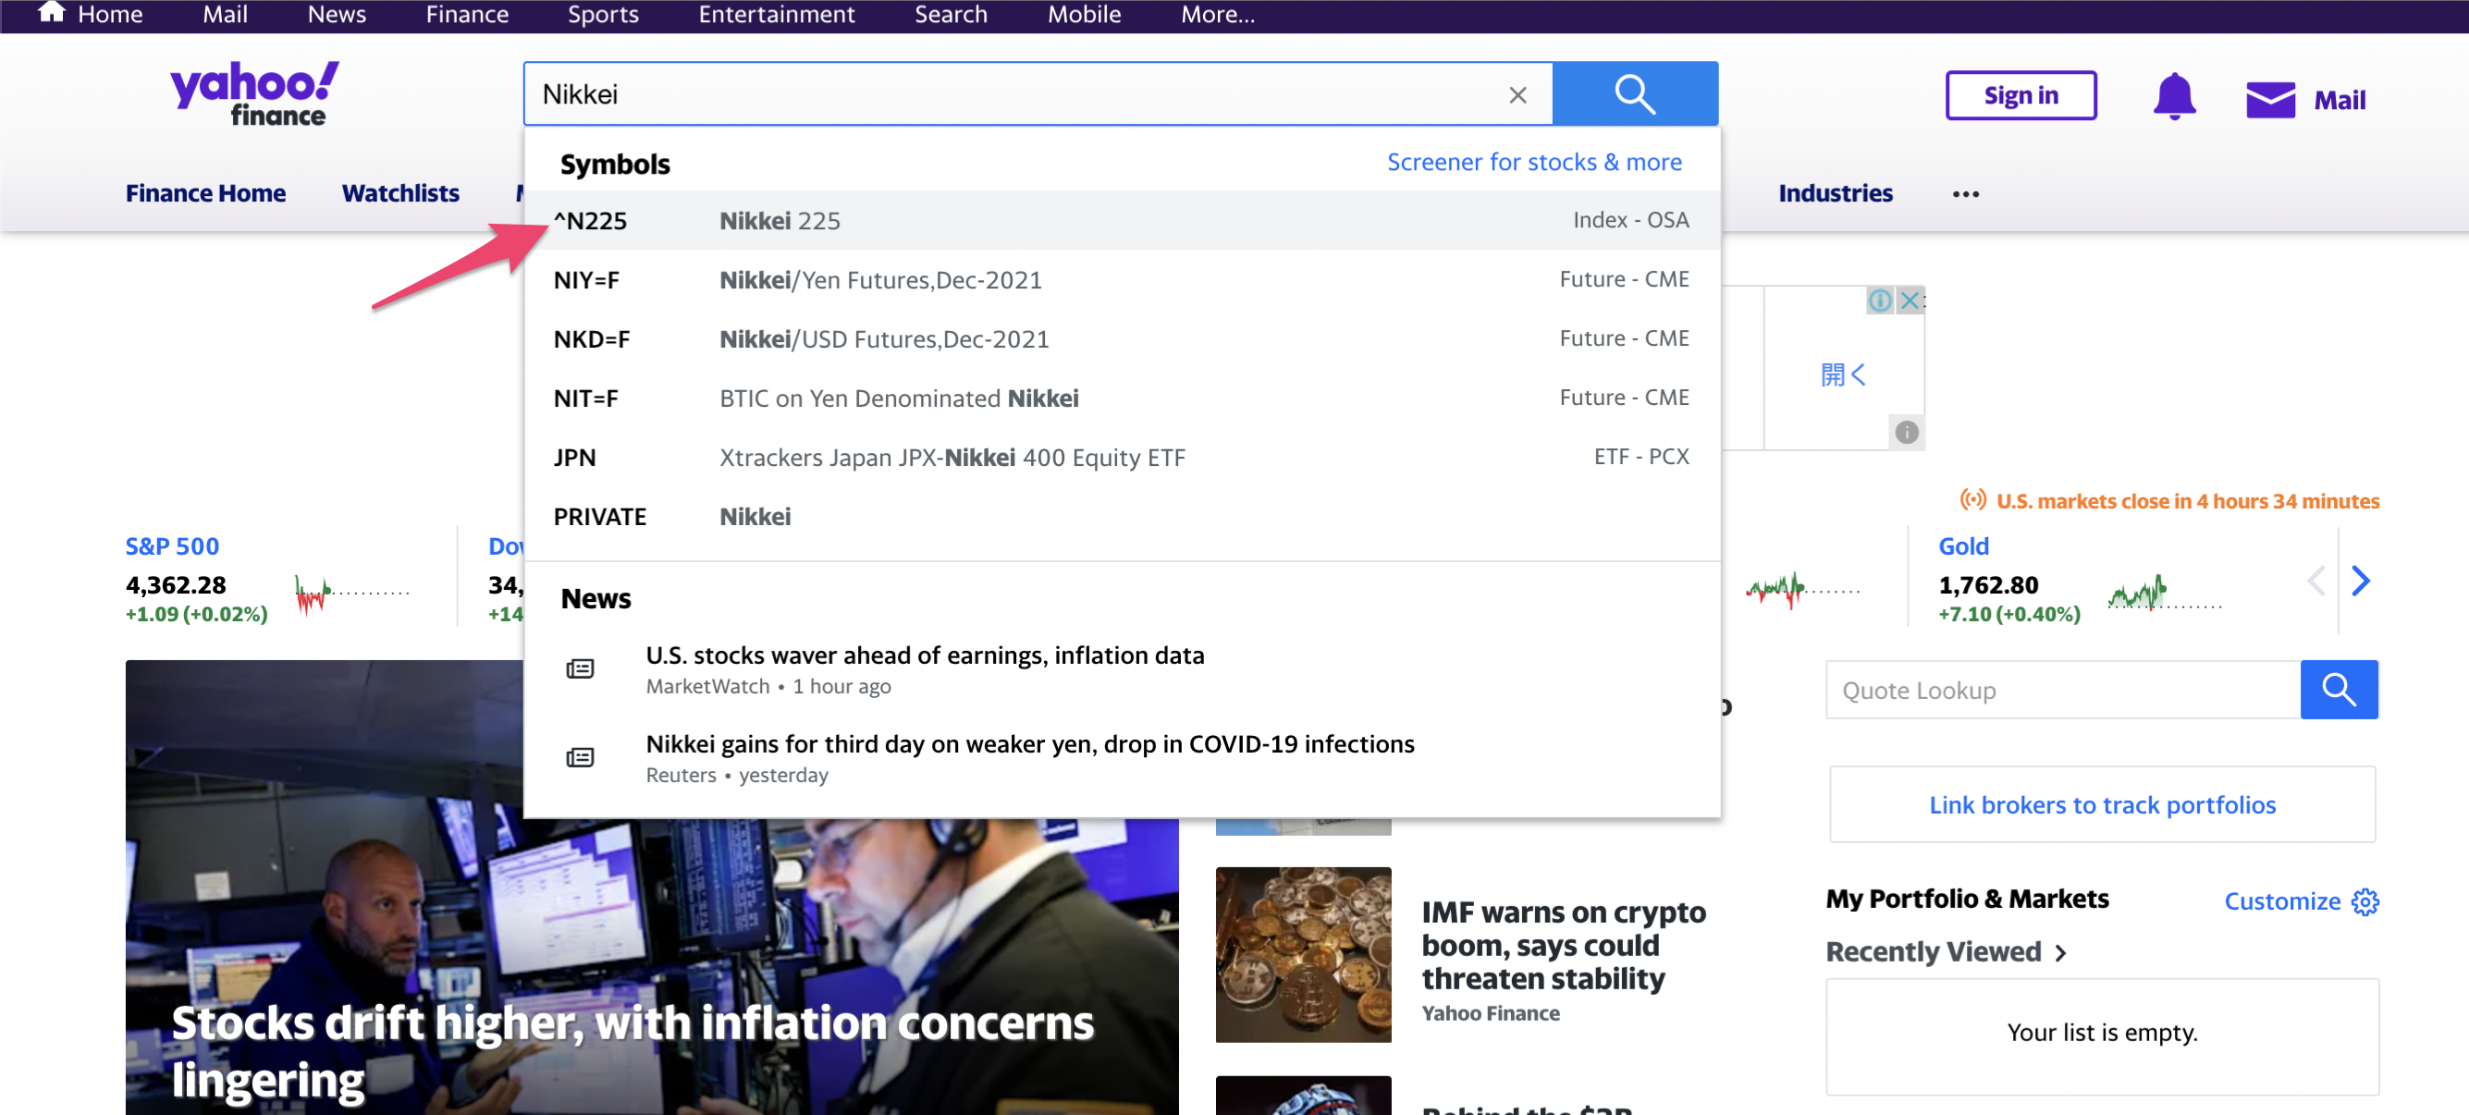This screenshot has height=1115, width=2469.
Task: Expand Recently Viewed with its chevron
Action: (x=2059, y=952)
